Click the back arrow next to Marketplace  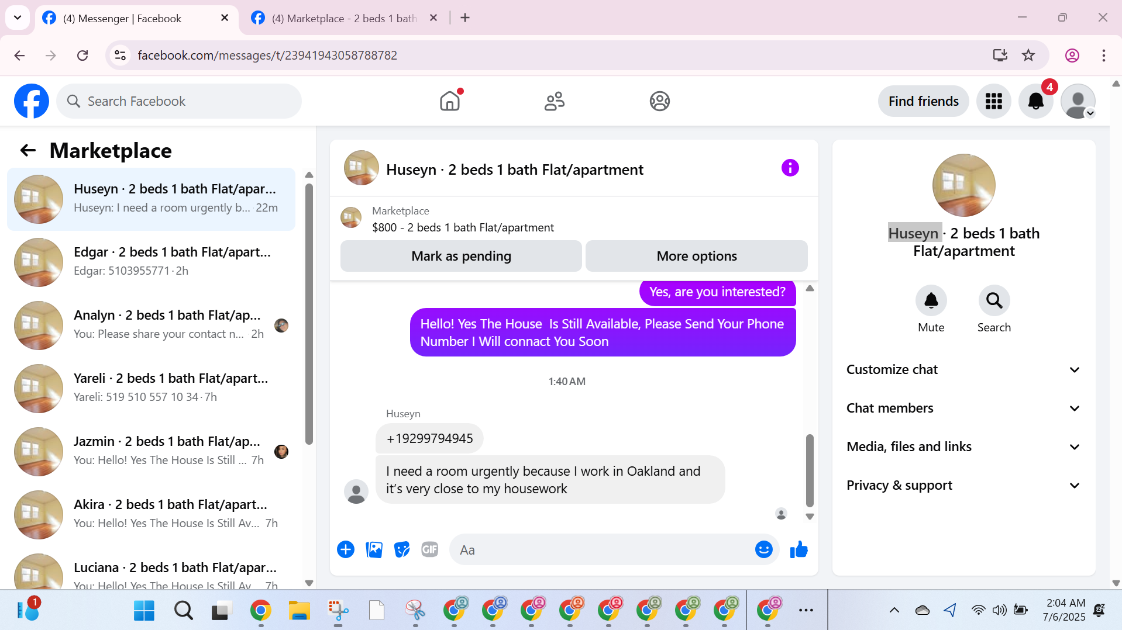[x=27, y=151]
